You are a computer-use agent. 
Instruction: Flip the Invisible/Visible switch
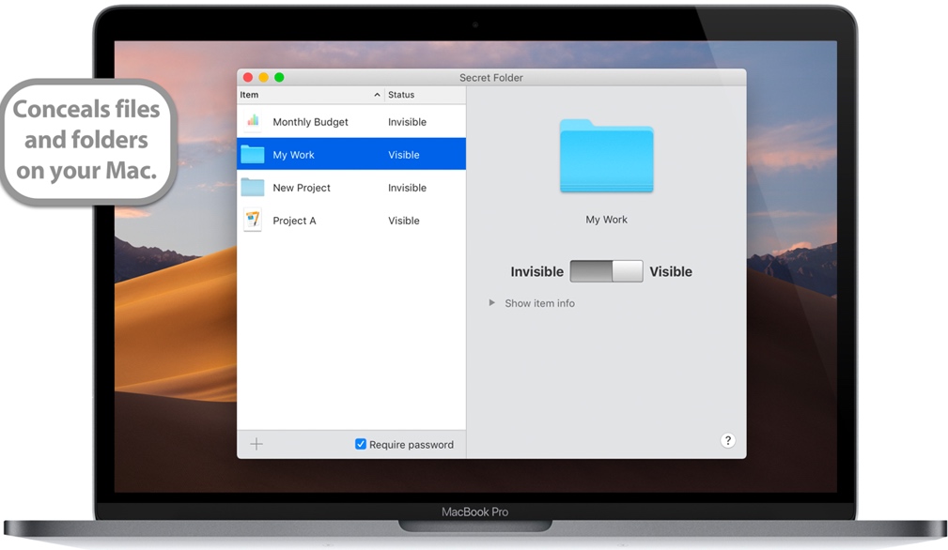click(x=606, y=271)
